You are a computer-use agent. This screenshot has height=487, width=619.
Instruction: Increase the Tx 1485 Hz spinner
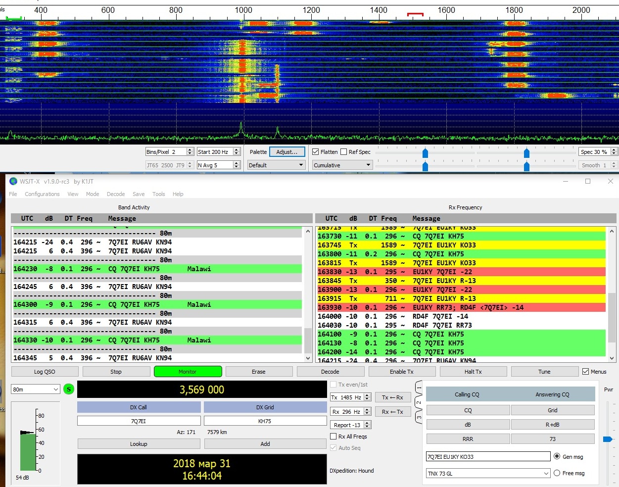(367, 395)
